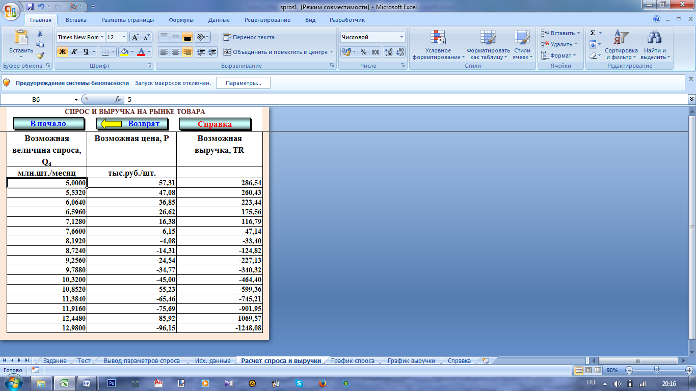Image resolution: width=696 pixels, height=391 pixels.
Task: Align cell text left
Action: (x=164, y=52)
